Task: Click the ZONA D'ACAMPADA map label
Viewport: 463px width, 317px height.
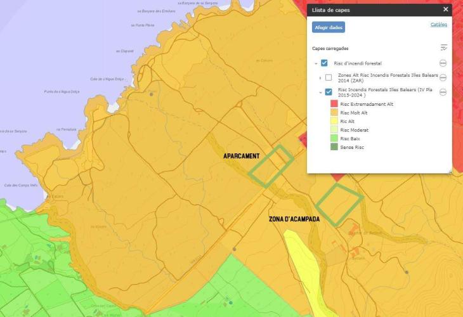Action: [x=294, y=219]
